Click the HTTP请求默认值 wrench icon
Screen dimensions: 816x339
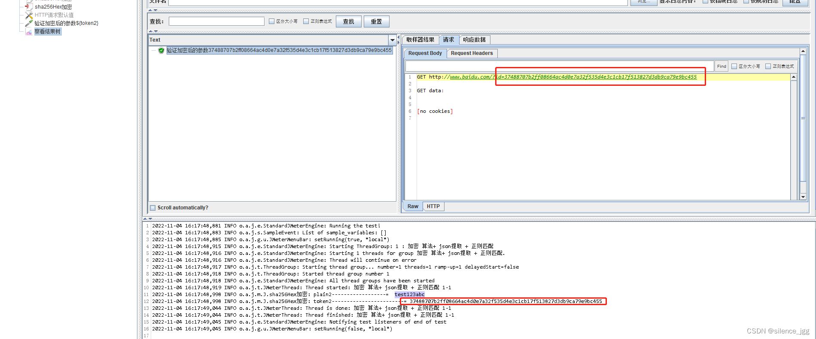(29, 15)
